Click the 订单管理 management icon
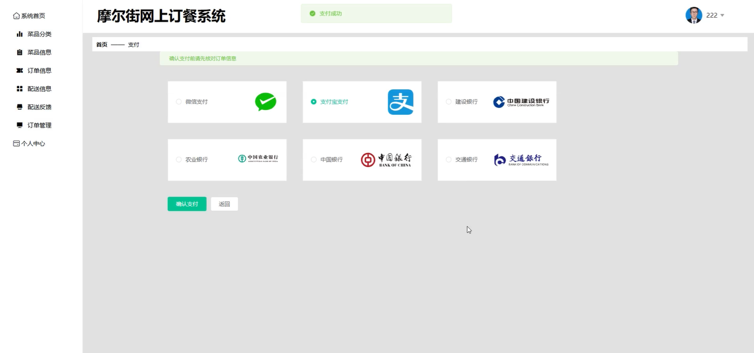This screenshot has height=353, width=754. coord(19,125)
